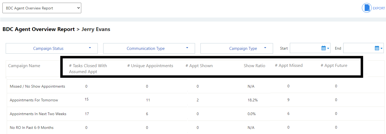
Task: Click the BDC Agent Overview Report breadcrumb
Action: 38,29
